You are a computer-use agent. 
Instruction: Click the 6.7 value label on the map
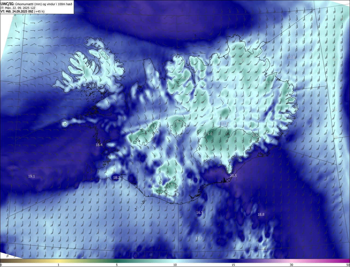point(179,121)
